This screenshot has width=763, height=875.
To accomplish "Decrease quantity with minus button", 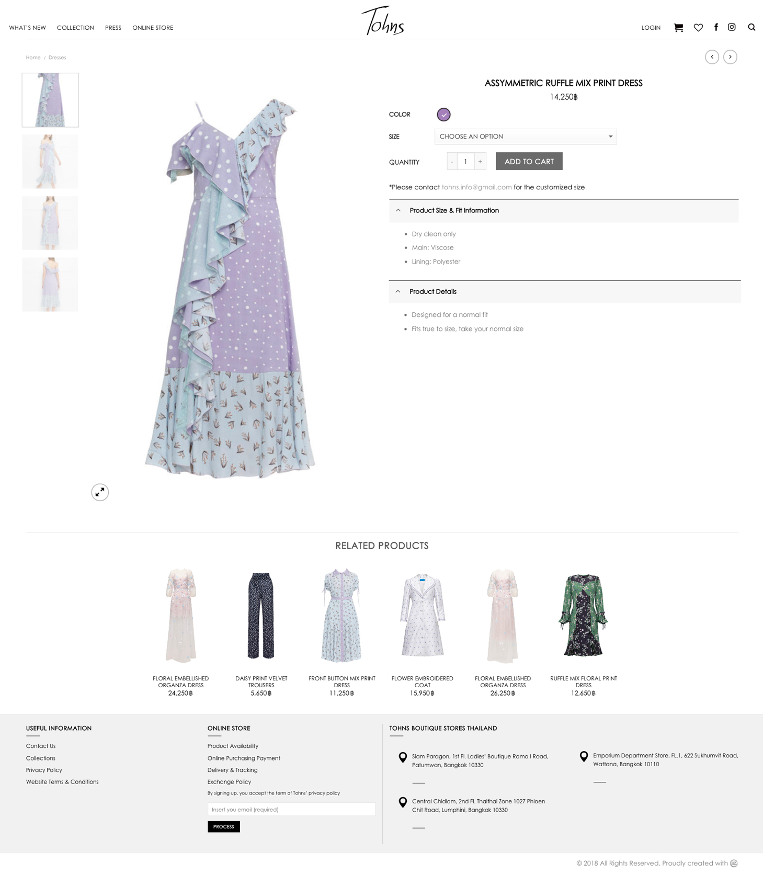I will click(x=452, y=162).
